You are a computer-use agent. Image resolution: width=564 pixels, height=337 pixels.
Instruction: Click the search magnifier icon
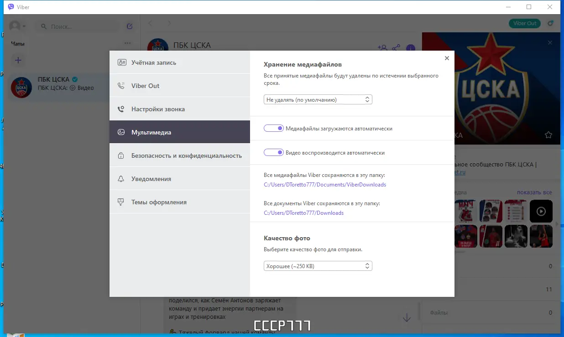(43, 26)
